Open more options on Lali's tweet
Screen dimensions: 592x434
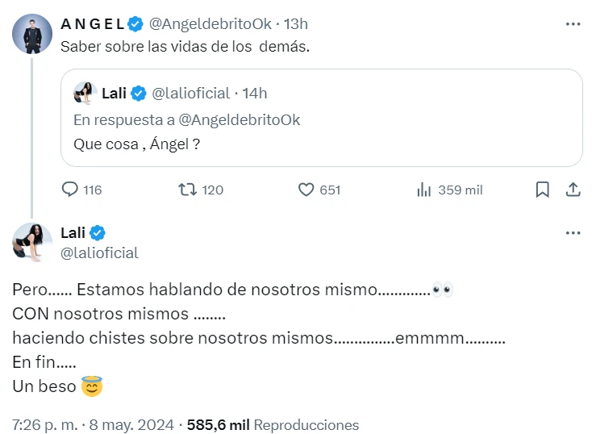point(573,233)
